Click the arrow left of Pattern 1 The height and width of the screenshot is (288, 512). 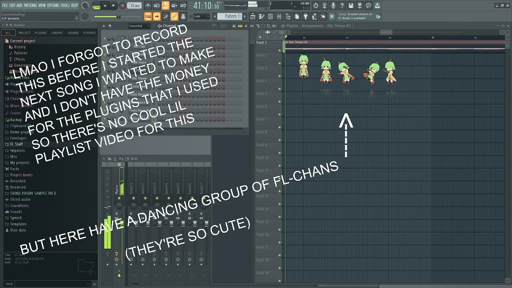(x=215, y=16)
